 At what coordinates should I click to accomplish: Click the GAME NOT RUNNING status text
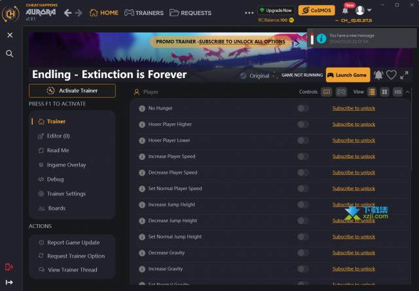pos(302,75)
